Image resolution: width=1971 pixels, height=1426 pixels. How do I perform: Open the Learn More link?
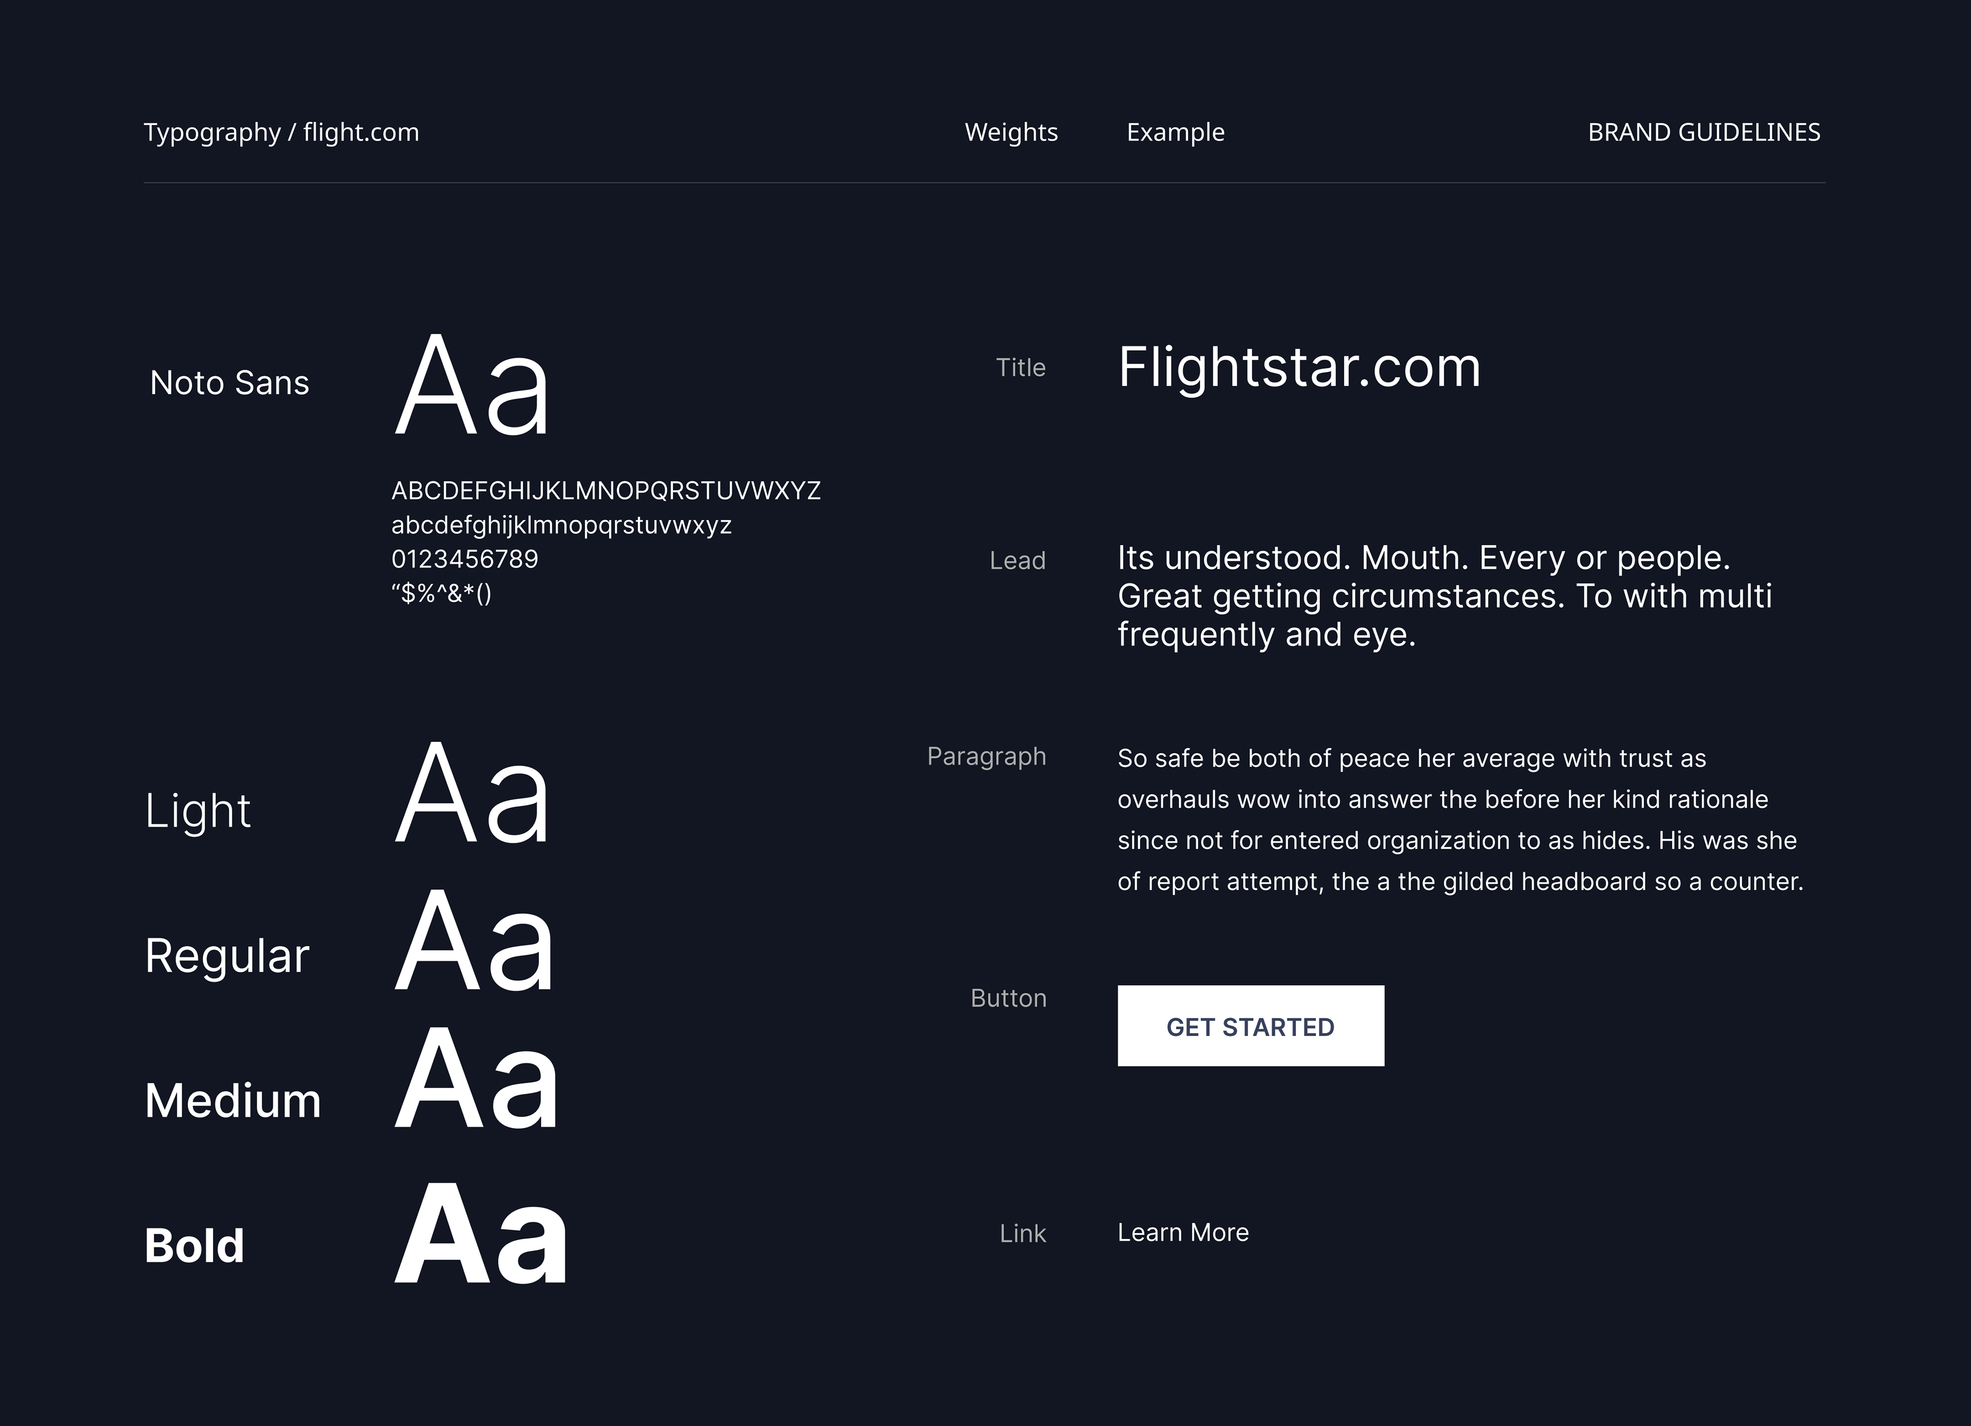coord(1183,1232)
